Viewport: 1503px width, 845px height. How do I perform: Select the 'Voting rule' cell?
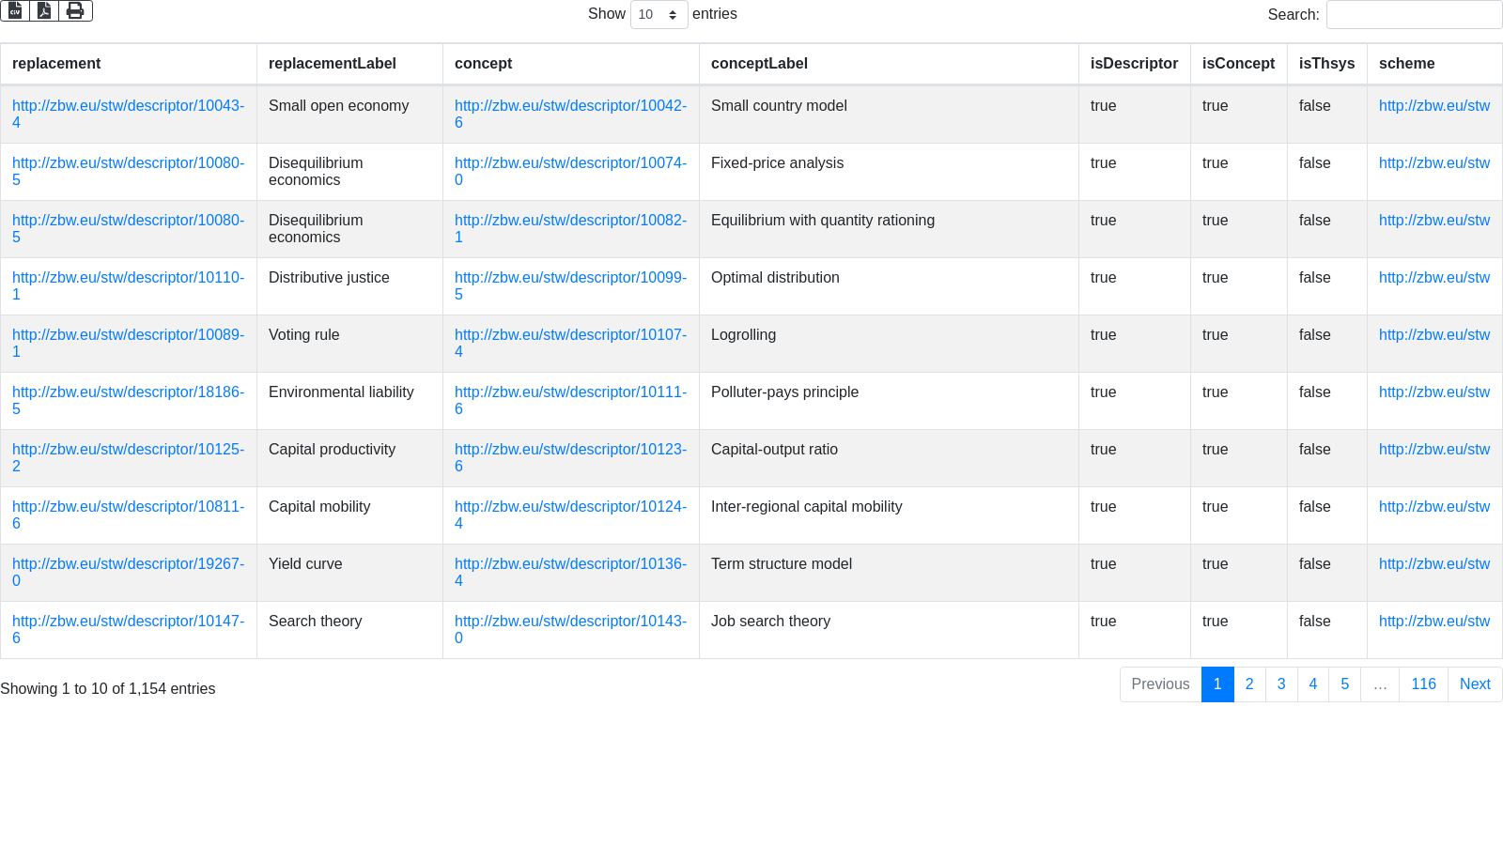[349, 344]
